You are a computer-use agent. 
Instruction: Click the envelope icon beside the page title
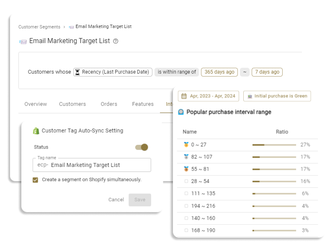pyautogui.click(x=23, y=41)
